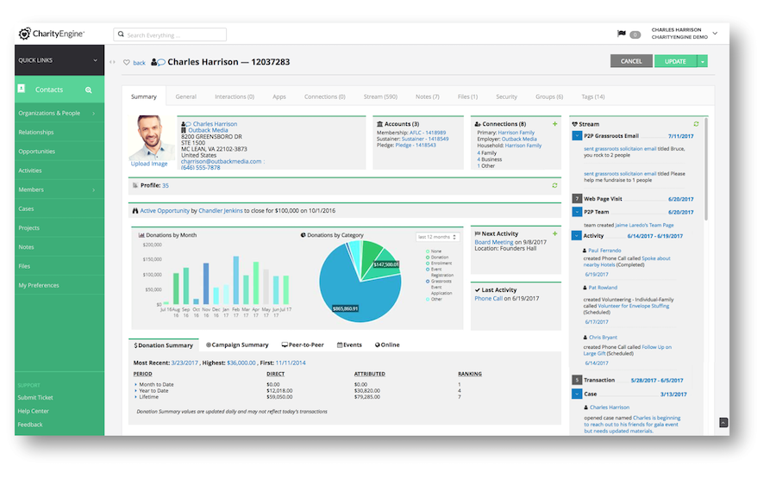Screen dimensions: 776x503
Task: Click the Search Everything field
Action: [x=170, y=34]
